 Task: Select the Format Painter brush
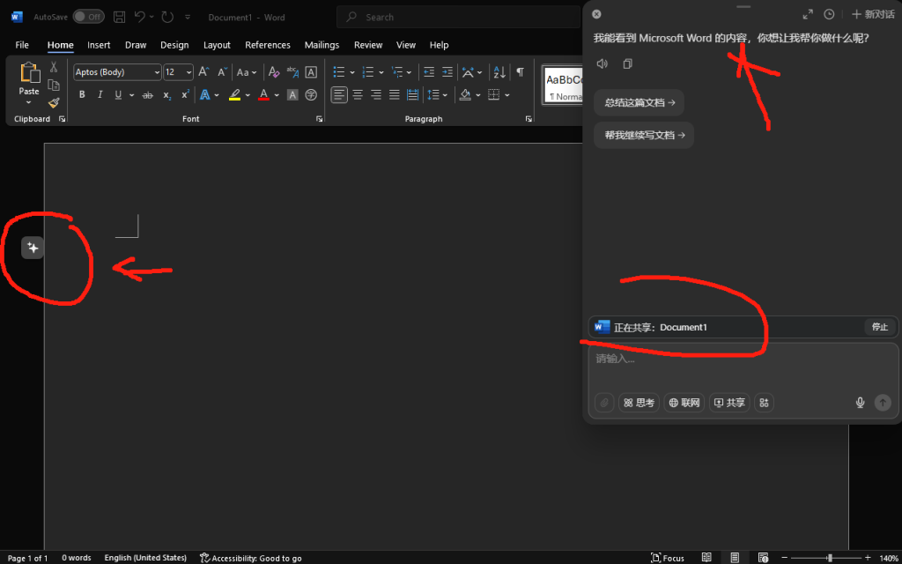54,103
